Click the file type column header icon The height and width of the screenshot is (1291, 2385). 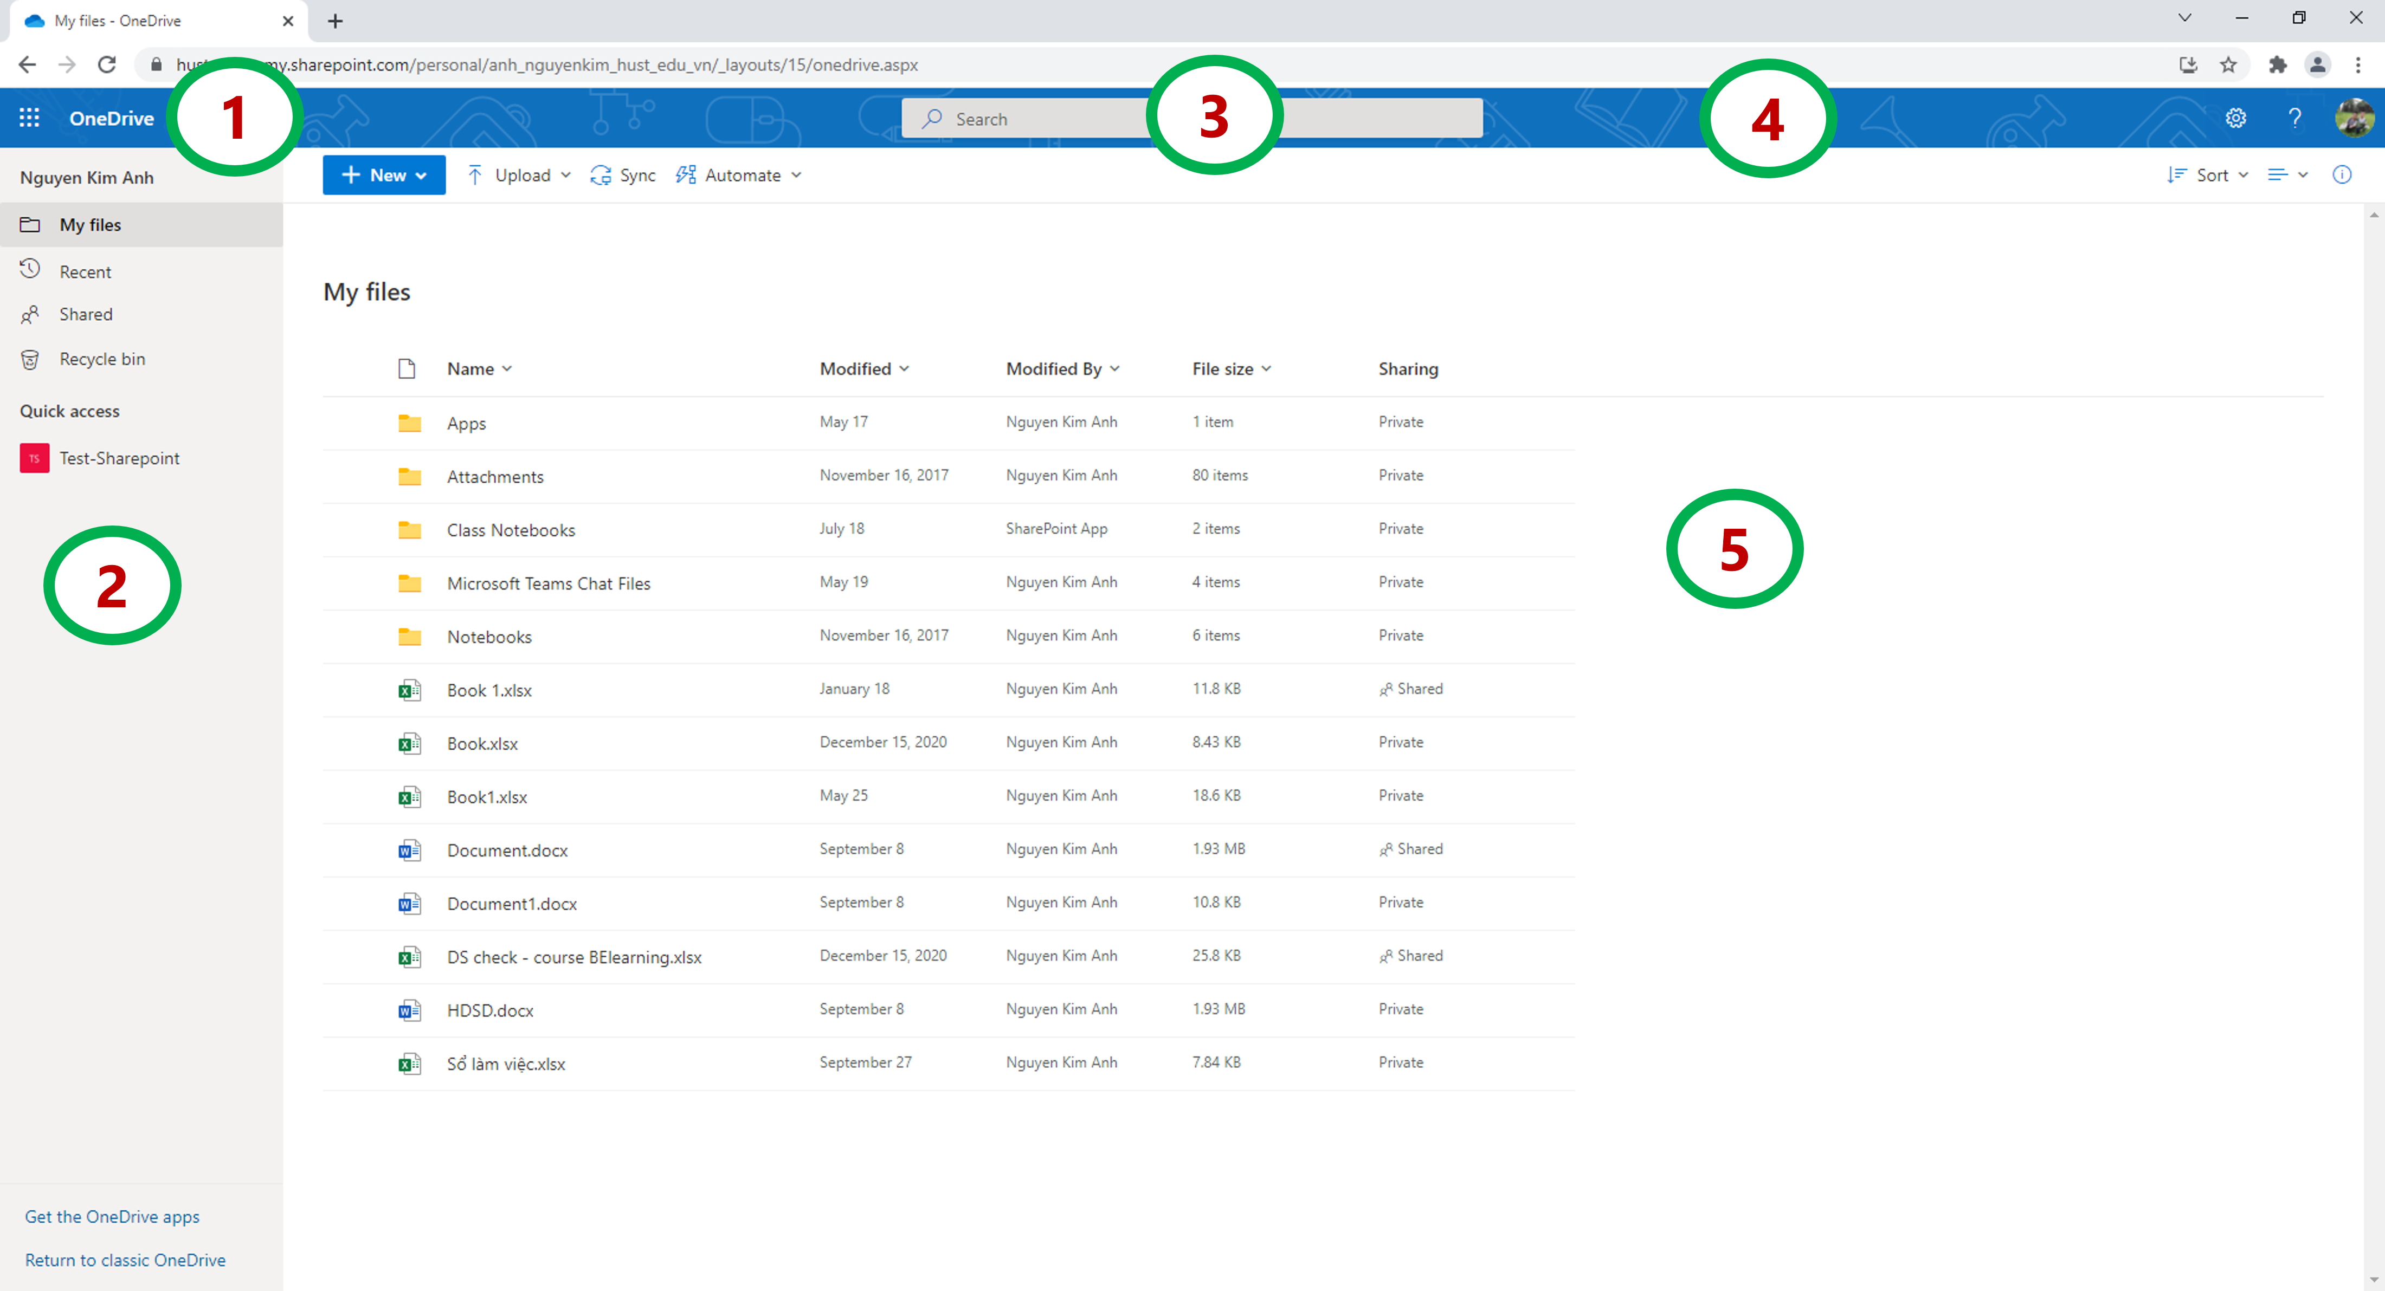[407, 369]
